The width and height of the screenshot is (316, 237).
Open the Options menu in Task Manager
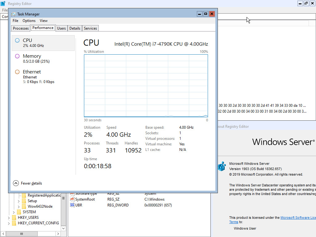pos(29,21)
